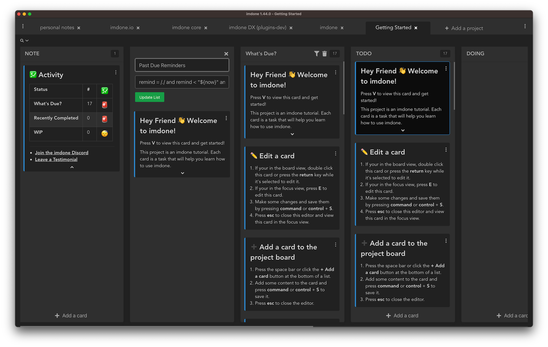Image resolution: width=548 pixels, height=347 pixels.
Task: Close the personal notes tab
Action: [x=79, y=28]
